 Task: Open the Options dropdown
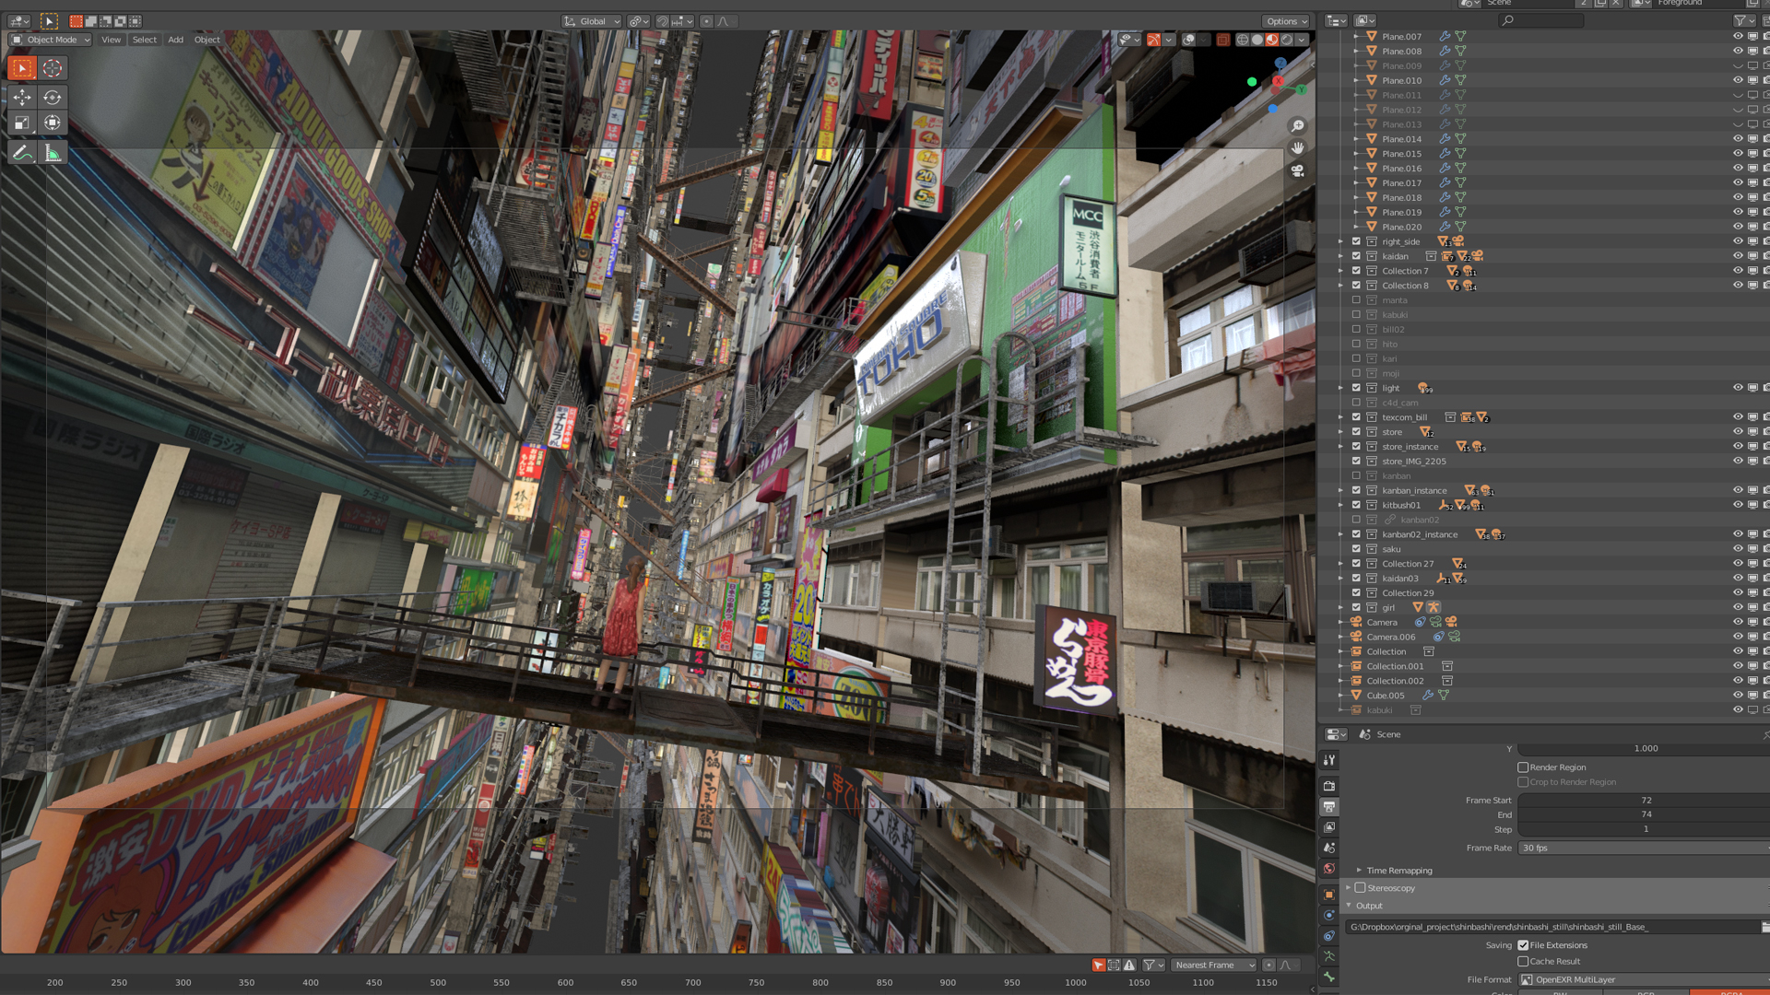tap(1286, 21)
